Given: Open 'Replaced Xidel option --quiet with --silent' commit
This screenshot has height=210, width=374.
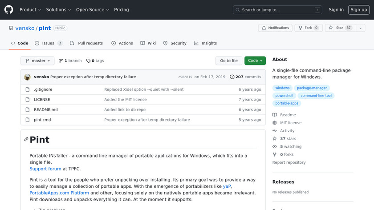Looking at the screenshot, I should [x=144, y=89].
